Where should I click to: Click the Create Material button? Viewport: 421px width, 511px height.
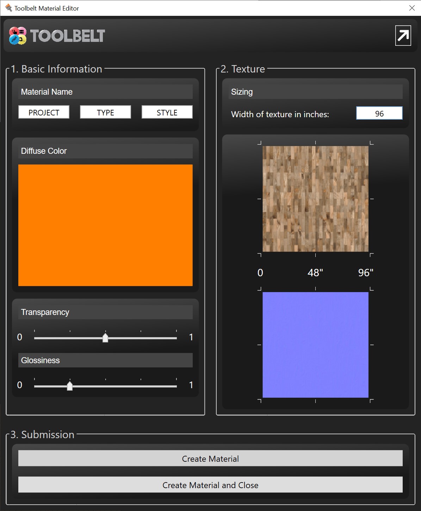pyautogui.click(x=210, y=459)
